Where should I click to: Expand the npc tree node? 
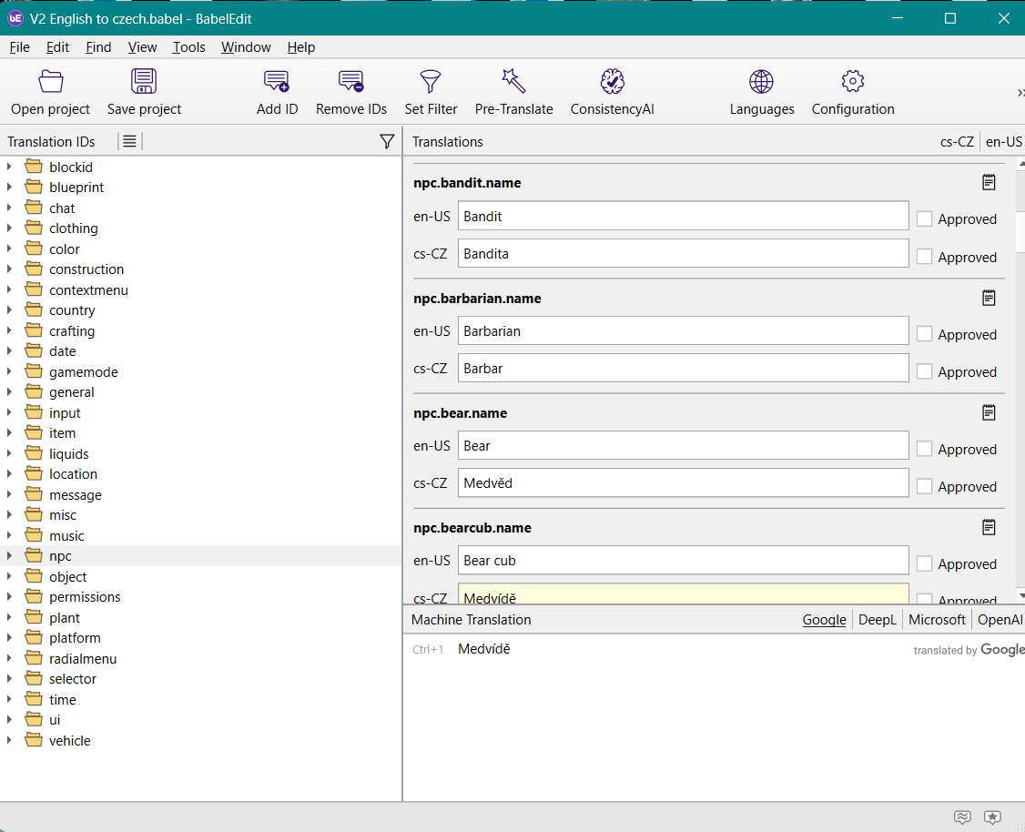[9, 556]
